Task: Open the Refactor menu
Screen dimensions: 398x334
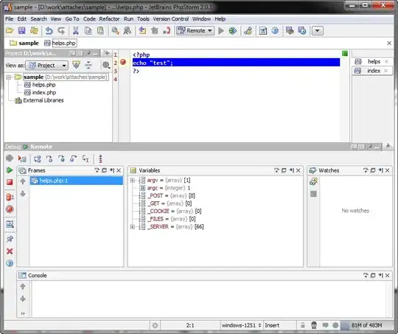Action: (x=109, y=19)
